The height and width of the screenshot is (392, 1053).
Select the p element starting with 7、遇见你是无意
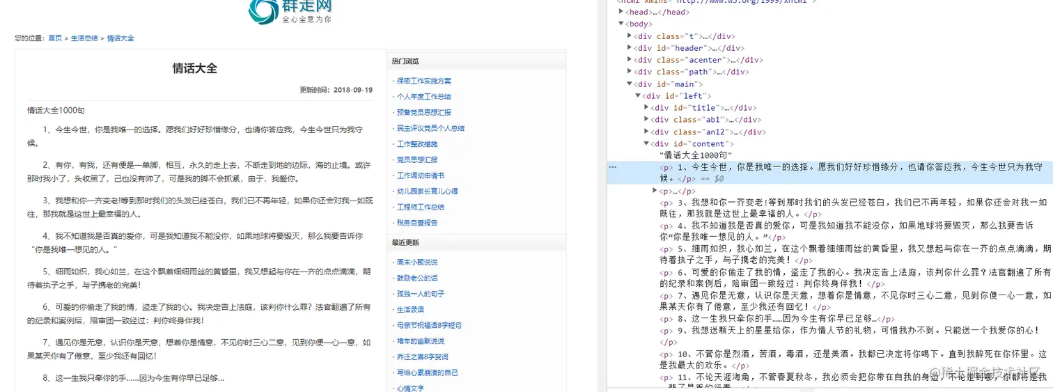click(x=855, y=301)
